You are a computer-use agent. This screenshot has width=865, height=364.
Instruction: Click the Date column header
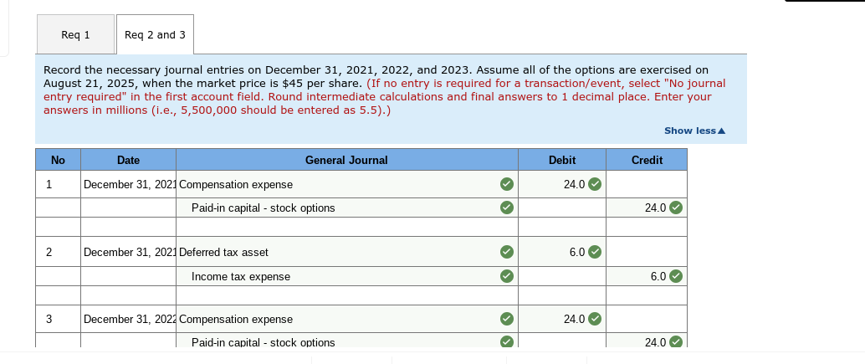point(128,160)
